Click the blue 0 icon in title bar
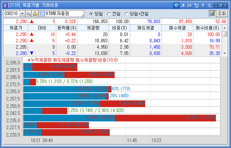Screen dimensions: 231x148 coord(176,6)
